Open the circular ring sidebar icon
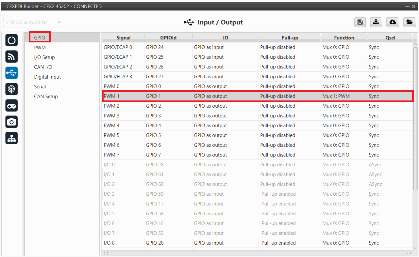419x257 pixels. [x=11, y=40]
